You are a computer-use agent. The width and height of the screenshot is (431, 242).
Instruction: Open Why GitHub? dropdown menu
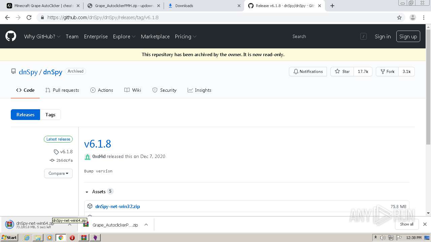(x=42, y=36)
